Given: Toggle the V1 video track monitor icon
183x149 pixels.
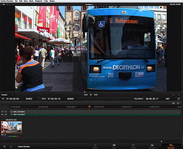Looking at the screenshot, I should (6, 112).
